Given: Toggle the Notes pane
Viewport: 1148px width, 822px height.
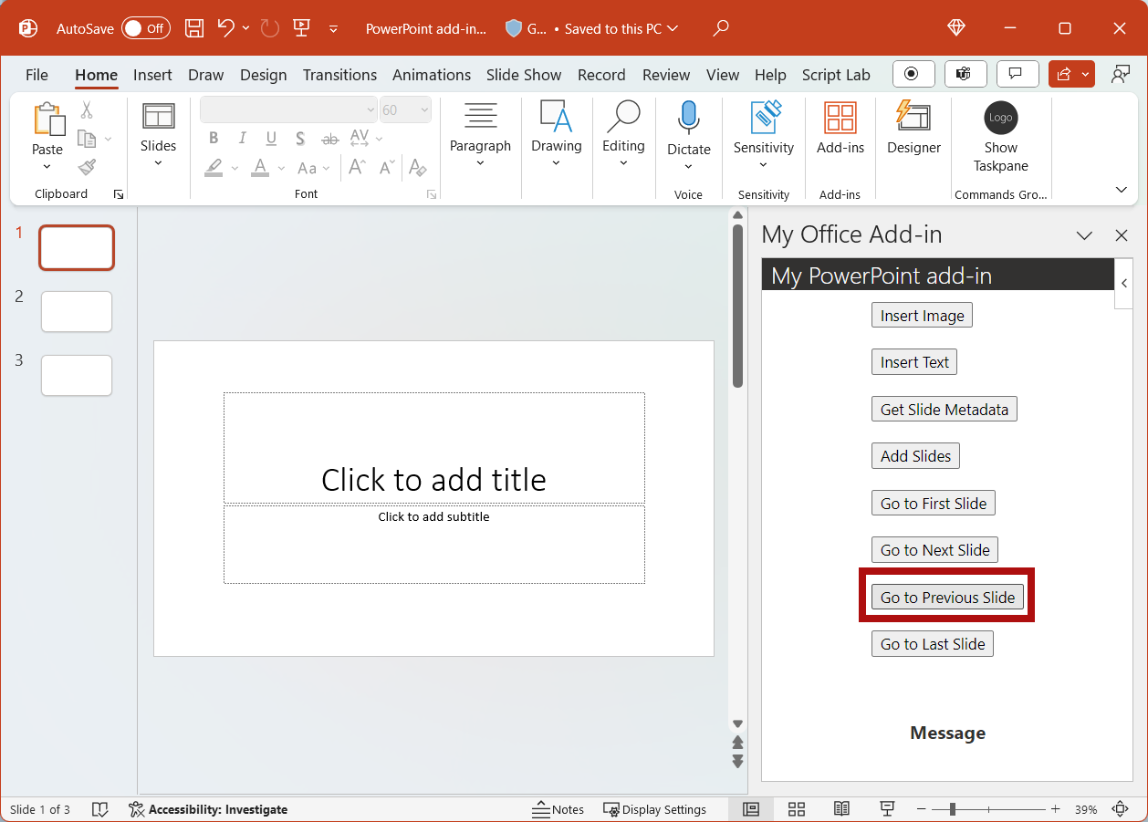Looking at the screenshot, I should (558, 809).
